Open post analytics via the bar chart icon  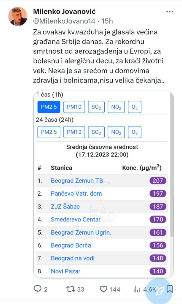[137, 289]
